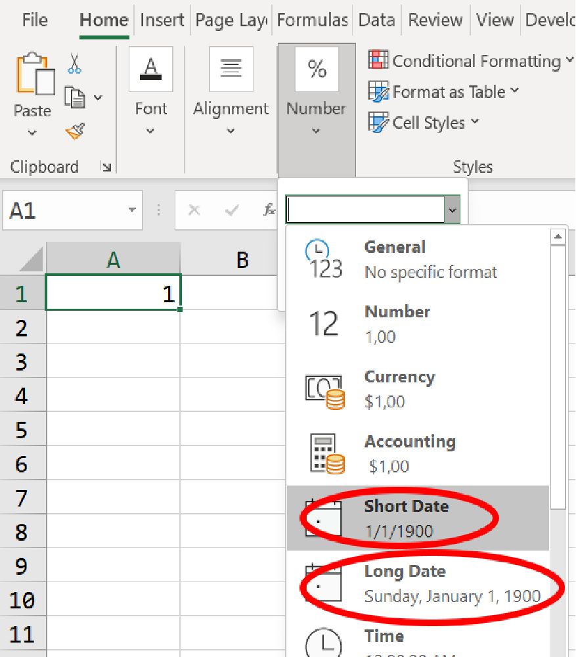This screenshot has width=576, height=657.
Task: Expand the Copy options arrow
Action: pyautogui.click(x=98, y=98)
